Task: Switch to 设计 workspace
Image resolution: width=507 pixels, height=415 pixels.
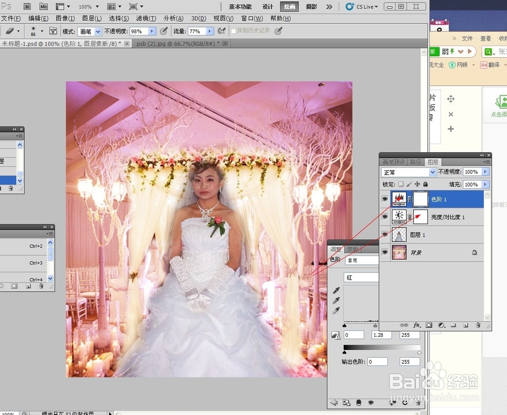Action: [x=267, y=7]
